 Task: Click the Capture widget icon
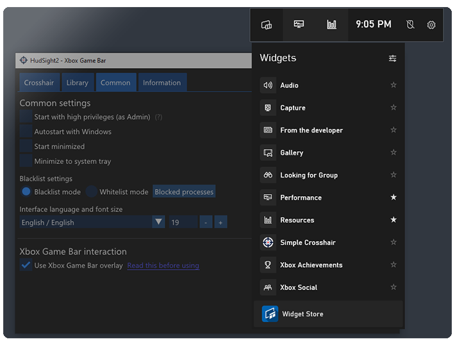pyautogui.click(x=268, y=108)
